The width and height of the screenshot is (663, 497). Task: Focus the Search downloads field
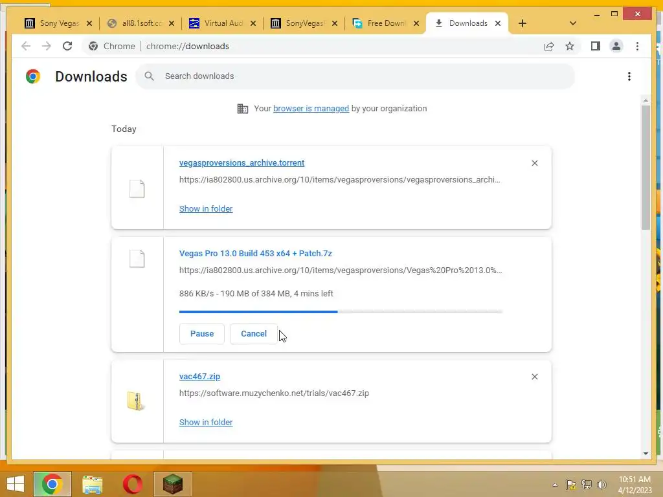point(355,76)
